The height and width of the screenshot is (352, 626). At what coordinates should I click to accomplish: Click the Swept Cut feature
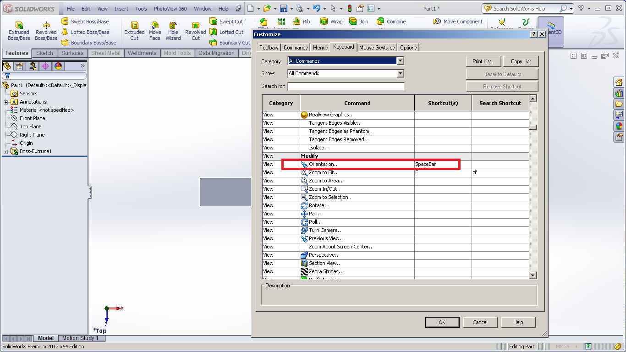(x=226, y=22)
